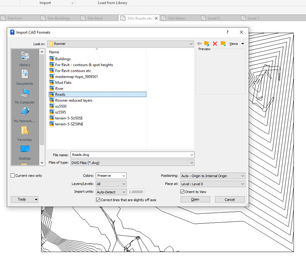Go up one folder level icon

pos(206,44)
